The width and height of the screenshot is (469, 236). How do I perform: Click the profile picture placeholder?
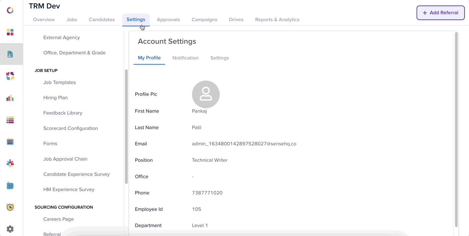(206, 94)
